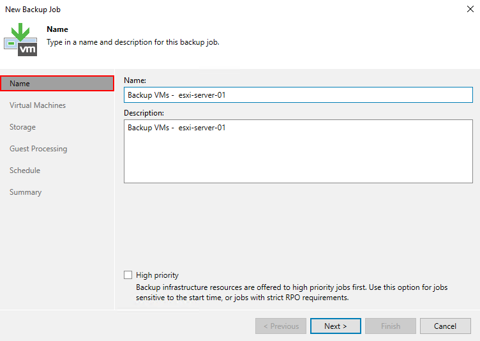The height and width of the screenshot is (341, 480).
Task: Click into the Description text area
Action: (298, 151)
